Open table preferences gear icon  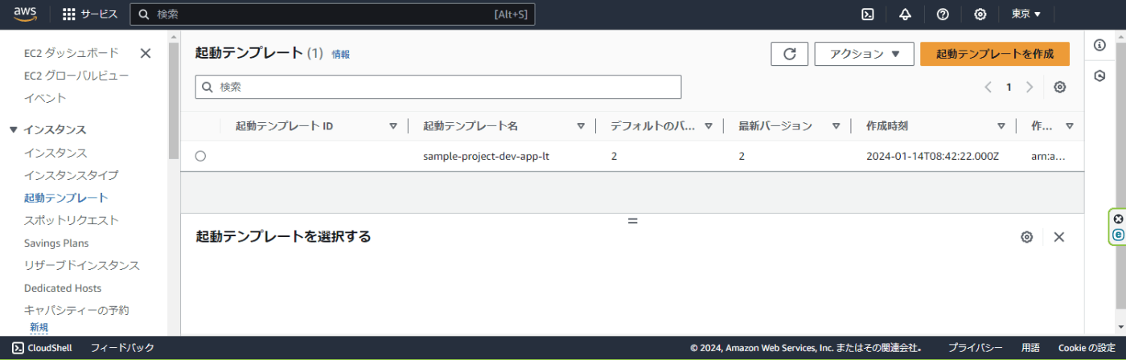pos(1060,87)
